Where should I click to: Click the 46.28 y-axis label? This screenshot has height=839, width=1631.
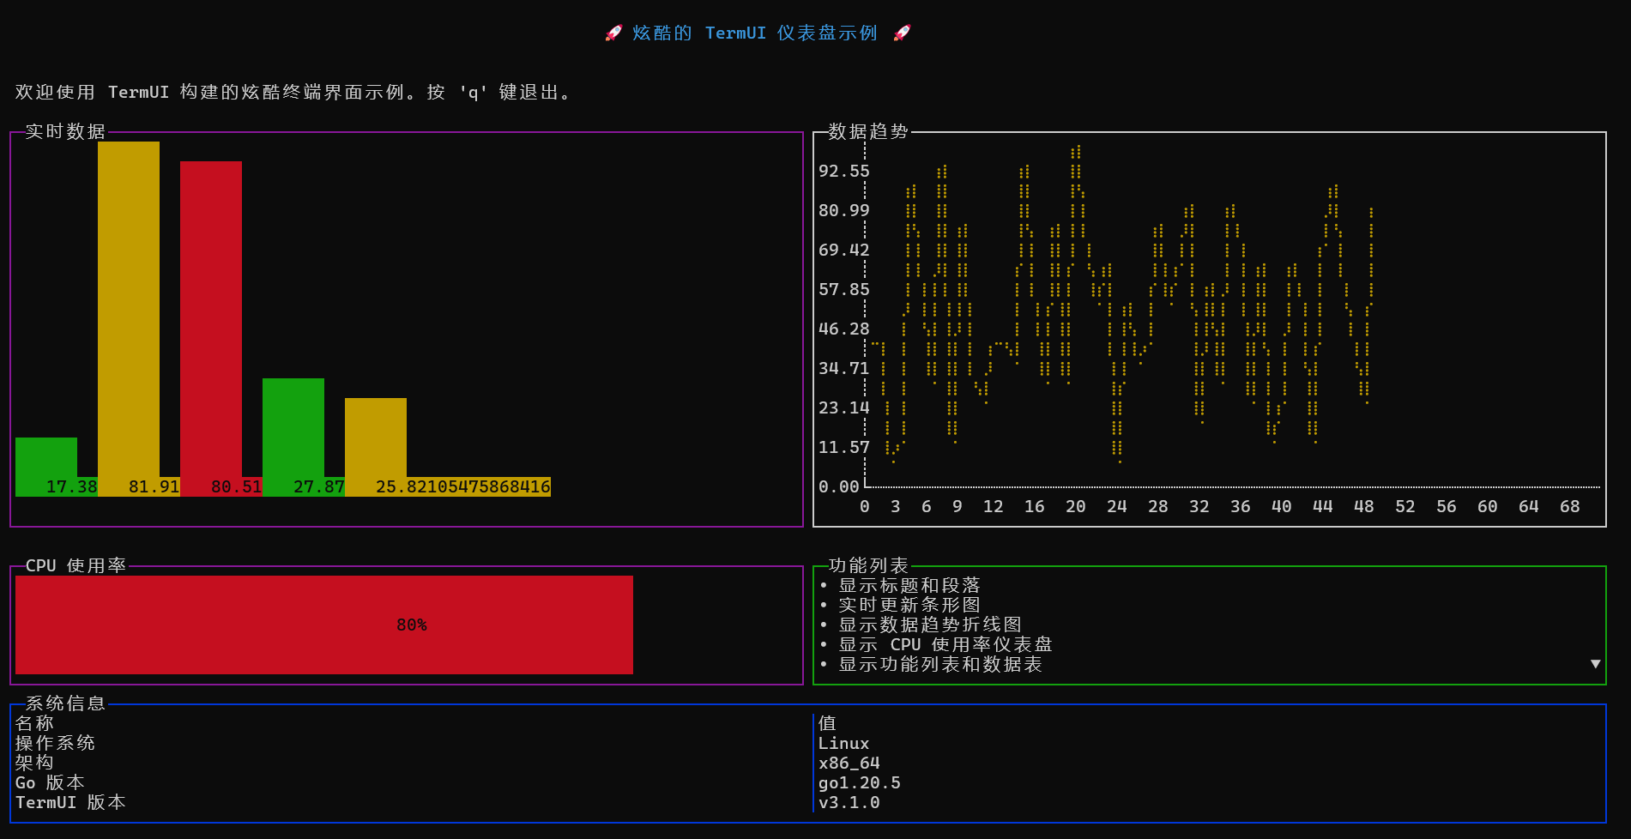843,329
